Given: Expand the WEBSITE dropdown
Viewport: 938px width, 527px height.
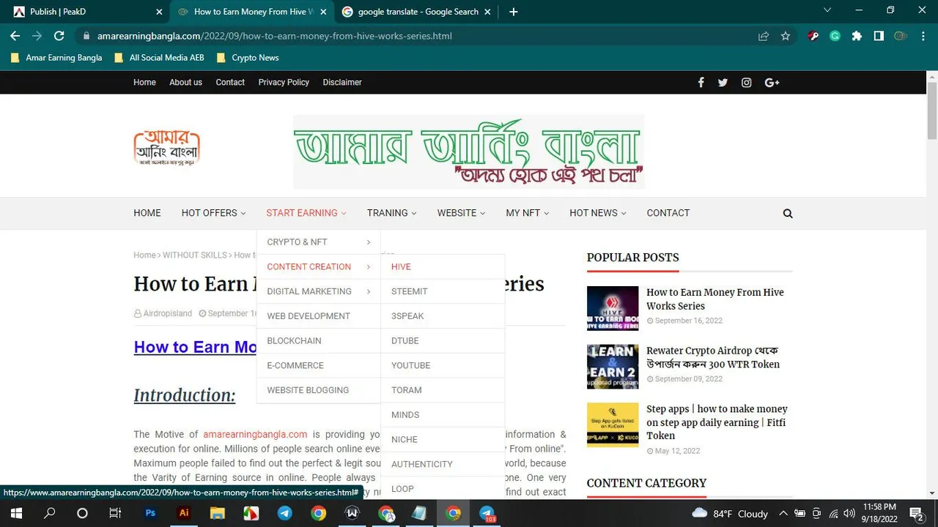Looking at the screenshot, I should point(461,213).
